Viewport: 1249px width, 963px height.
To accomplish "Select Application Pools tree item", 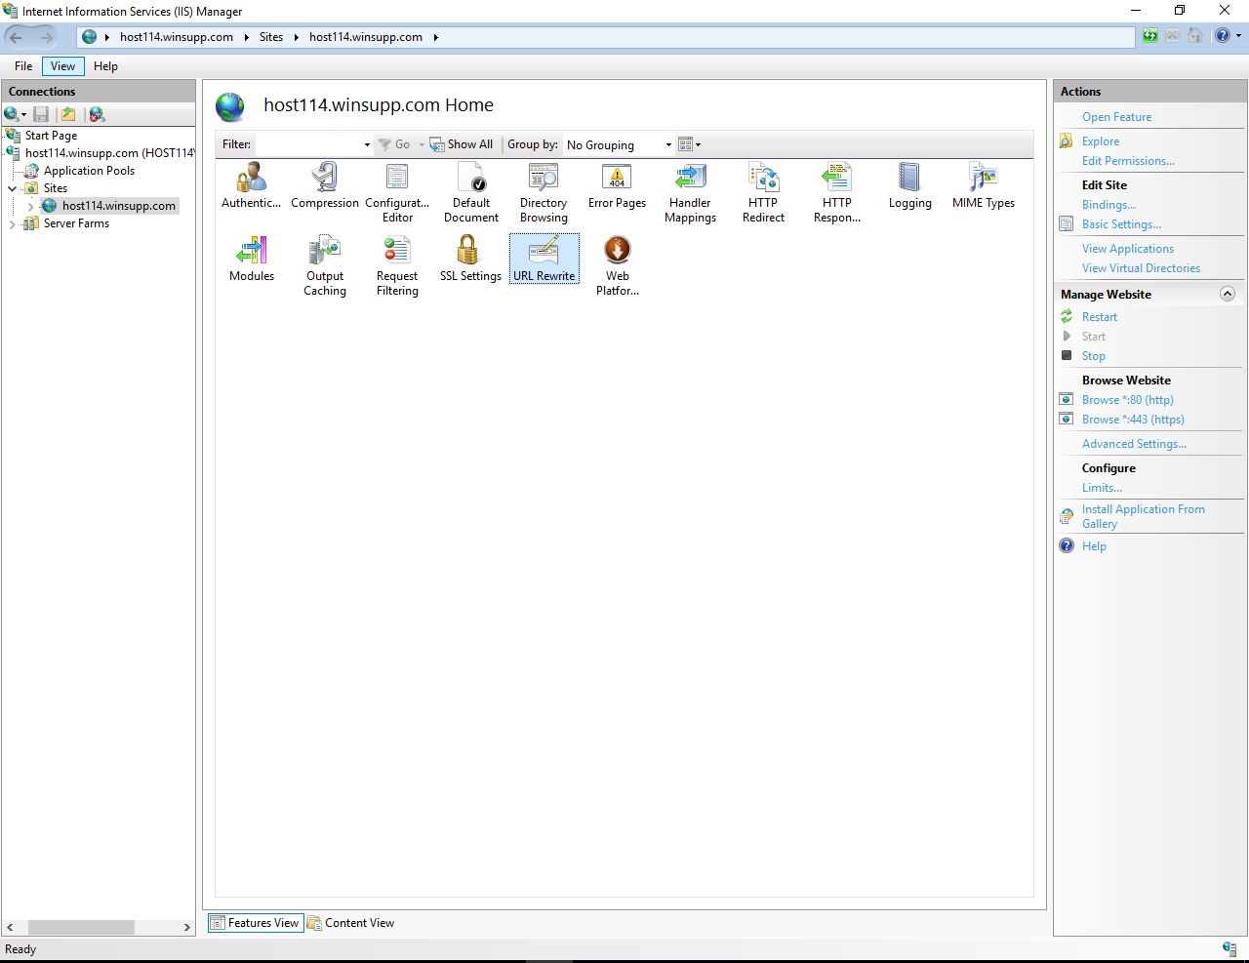I will [89, 171].
